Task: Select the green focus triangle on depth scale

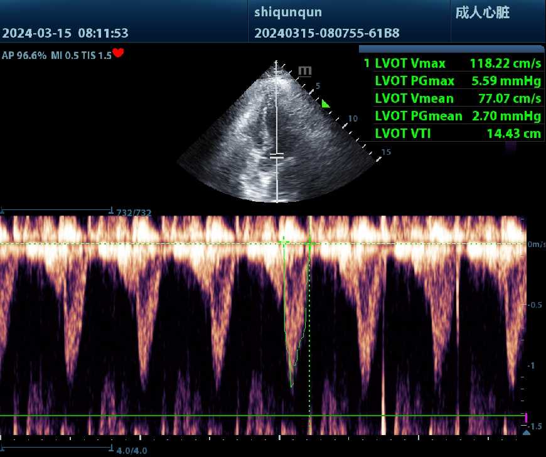Action: click(x=325, y=103)
